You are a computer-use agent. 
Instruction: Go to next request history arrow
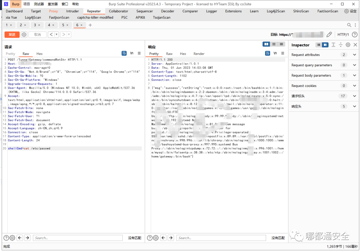coord(64,34)
